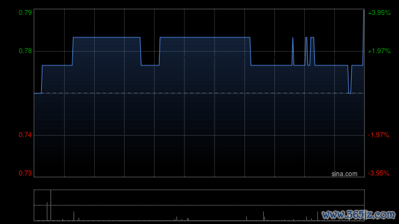Screen dimensions: 399x224
Task: Click the late dip to baseline
Action: (x=350, y=79)
